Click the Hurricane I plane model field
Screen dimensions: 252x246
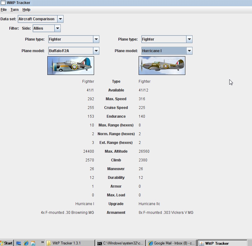164,51
